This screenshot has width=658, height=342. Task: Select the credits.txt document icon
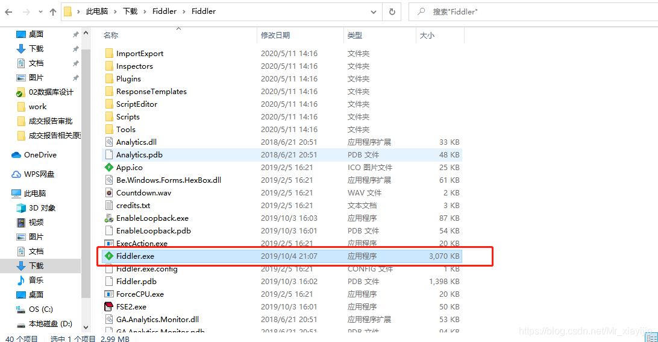click(109, 205)
